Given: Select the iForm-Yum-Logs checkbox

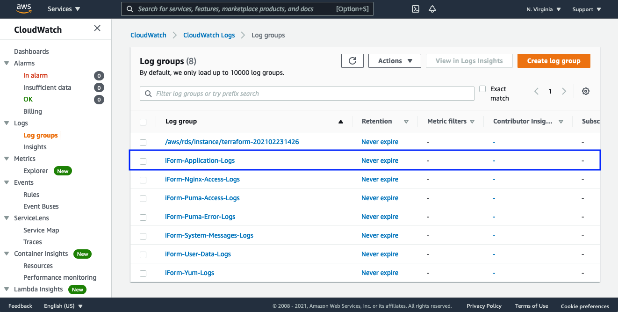Looking at the screenshot, I should point(143,273).
